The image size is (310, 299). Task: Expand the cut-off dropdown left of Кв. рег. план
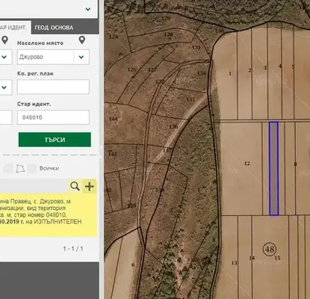coord(4,87)
